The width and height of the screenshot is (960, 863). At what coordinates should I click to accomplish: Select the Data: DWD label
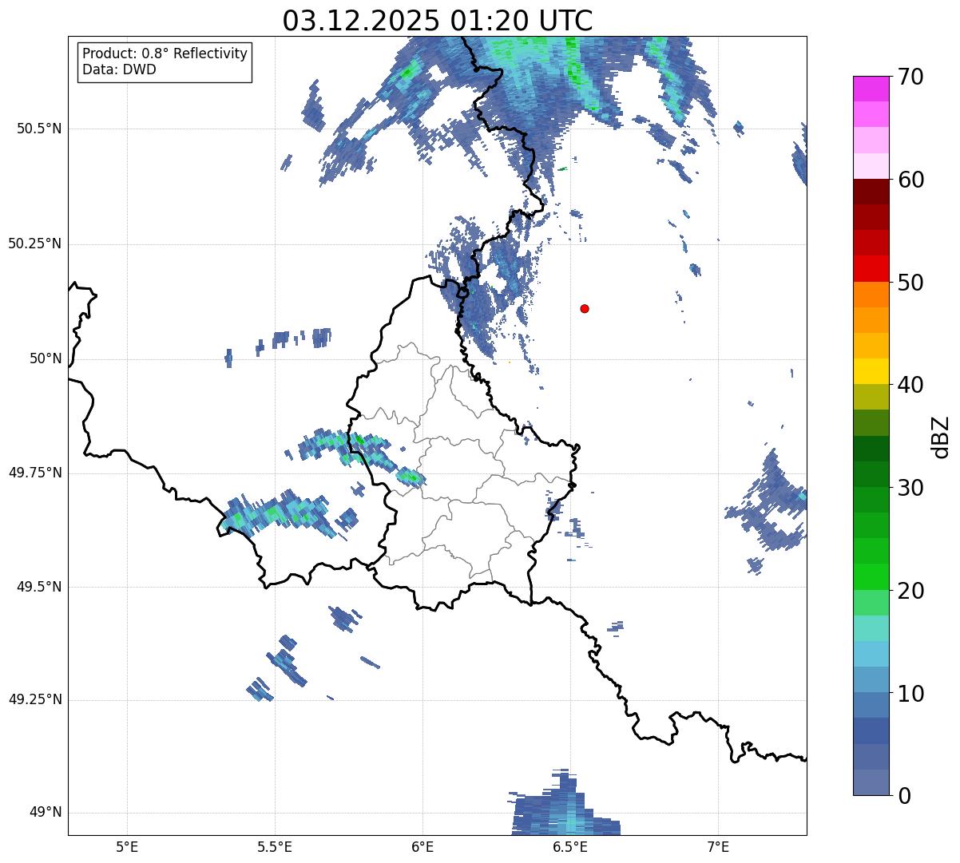pos(120,69)
